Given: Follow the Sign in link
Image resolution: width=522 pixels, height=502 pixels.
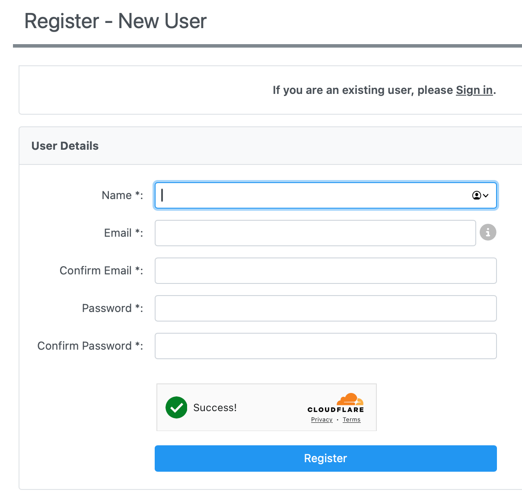Looking at the screenshot, I should tap(474, 90).
